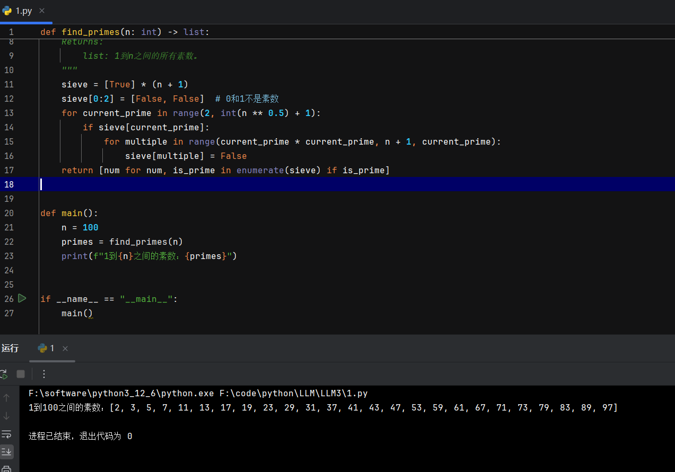Image resolution: width=675 pixels, height=472 pixels.
Task: Click the Python icon on the 1.py tab
Action: pos(7,11)
